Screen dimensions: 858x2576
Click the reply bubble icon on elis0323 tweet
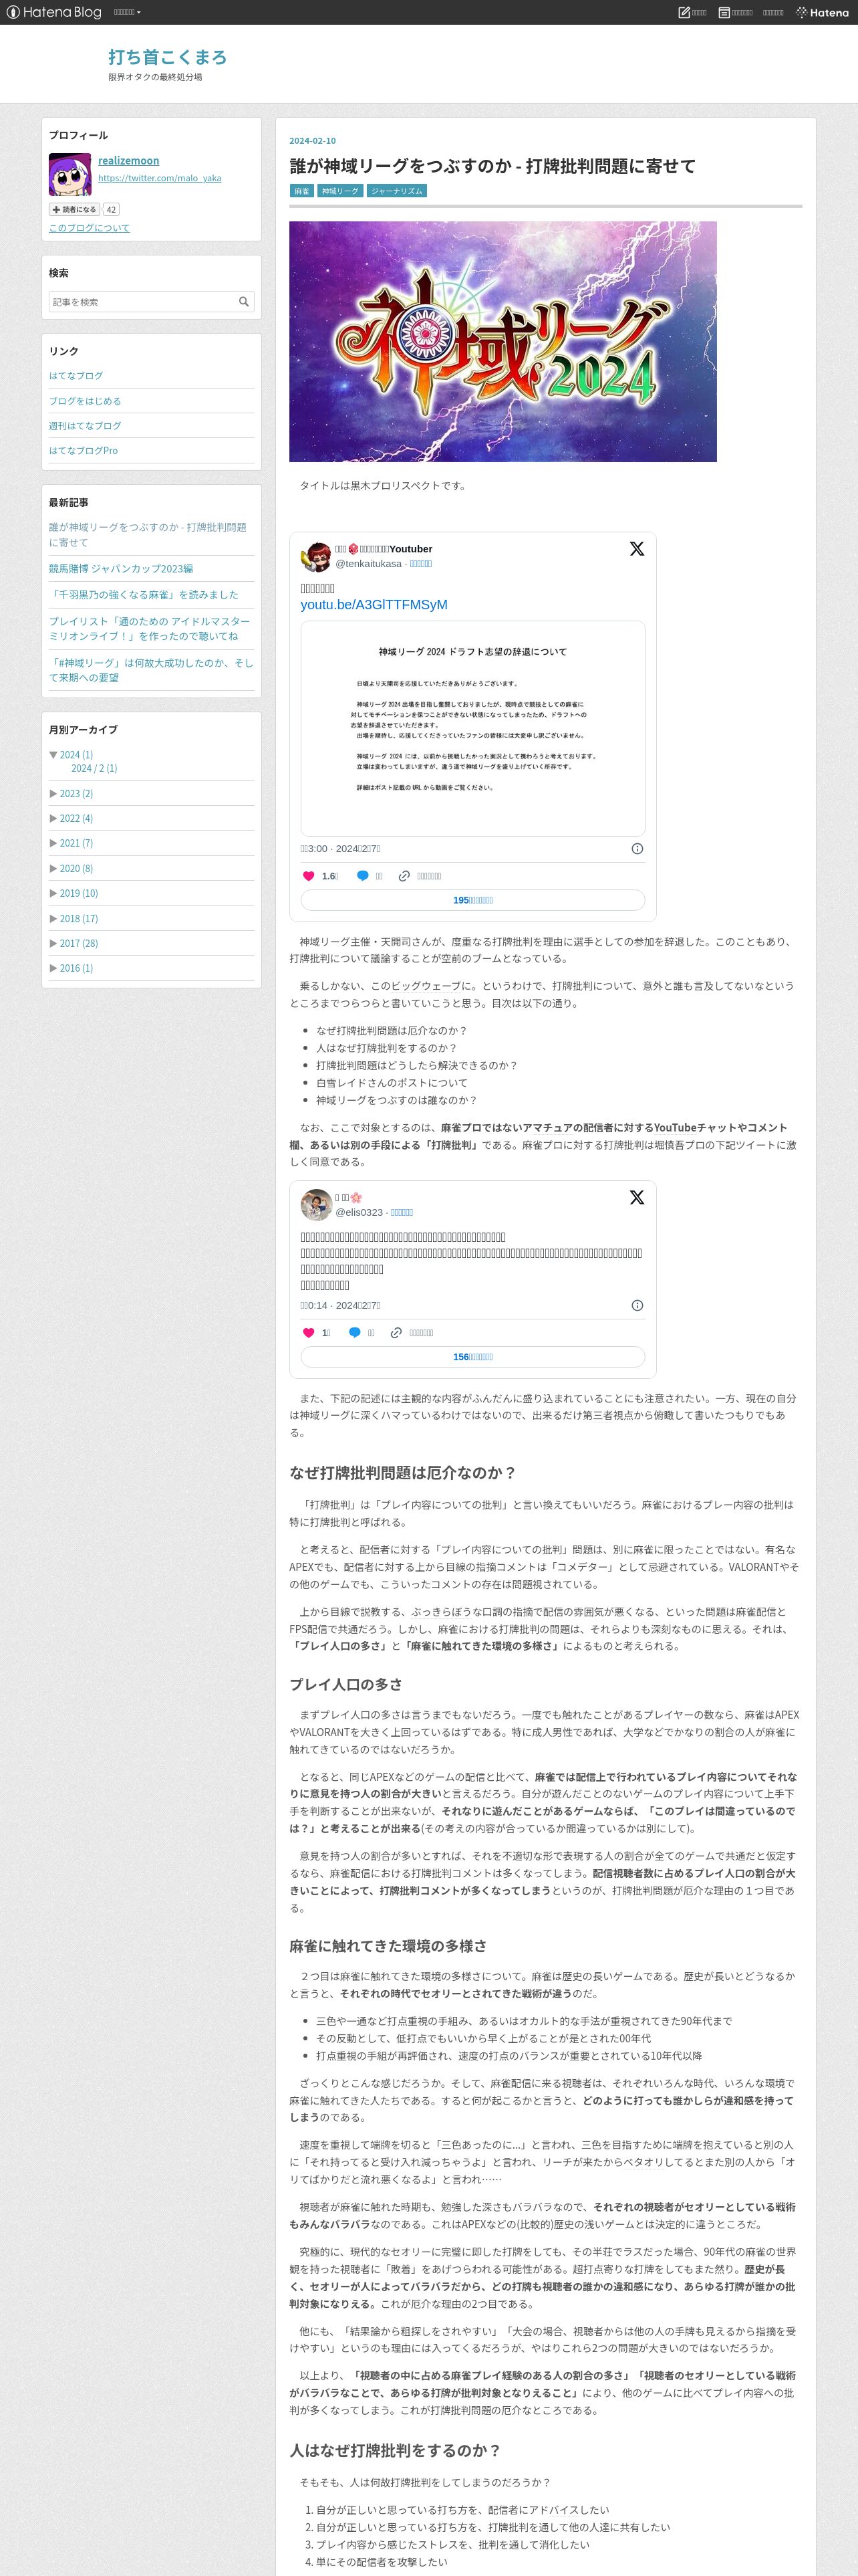pos(355,1333)
